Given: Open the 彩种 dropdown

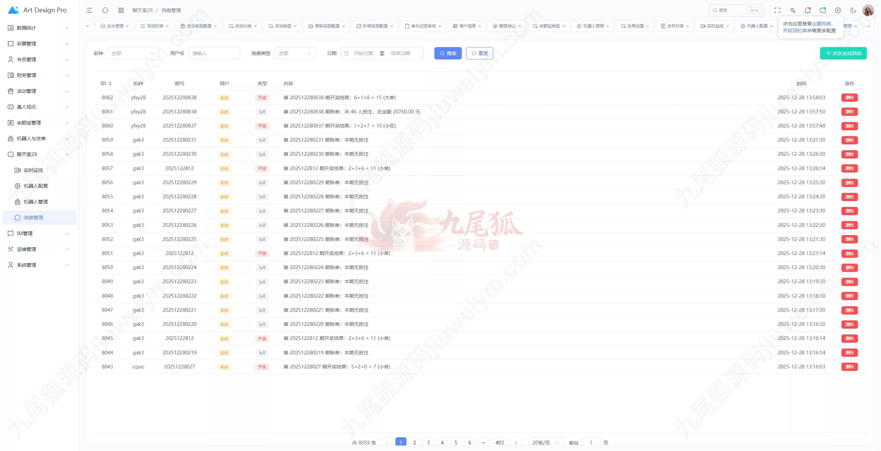Looking at the screenshot, I should [133, 53].
